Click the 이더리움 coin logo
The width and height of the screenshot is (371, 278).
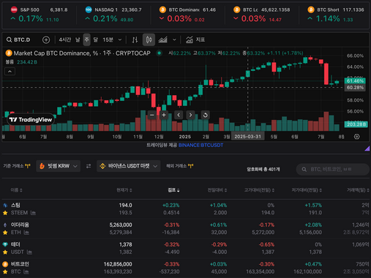pos(5,225)
